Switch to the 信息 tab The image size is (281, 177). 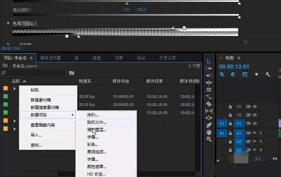click(x=97, y=58)
